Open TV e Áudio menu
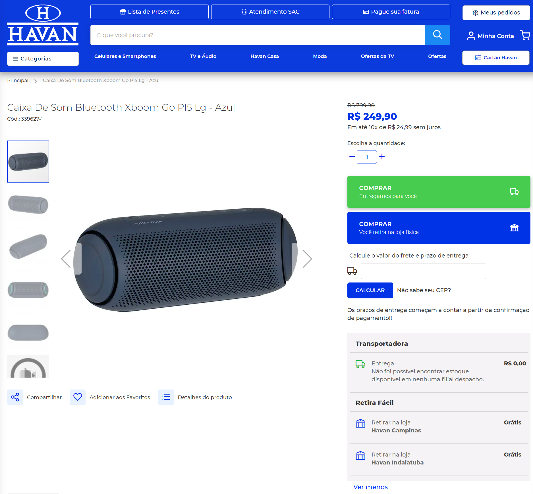 tap(203, 56)
